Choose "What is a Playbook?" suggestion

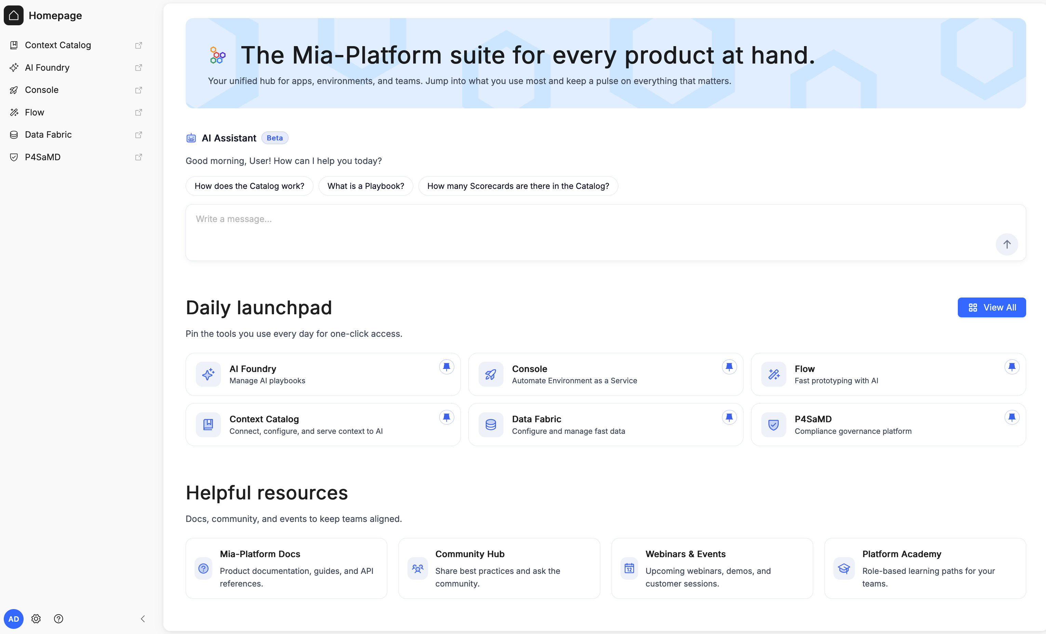tap(365, 186)
